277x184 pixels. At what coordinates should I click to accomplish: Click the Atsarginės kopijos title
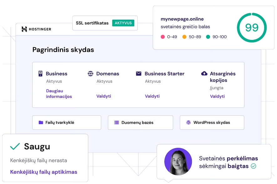click(x=223, y=77)
